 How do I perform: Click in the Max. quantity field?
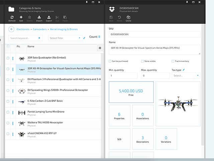[155, 75]
